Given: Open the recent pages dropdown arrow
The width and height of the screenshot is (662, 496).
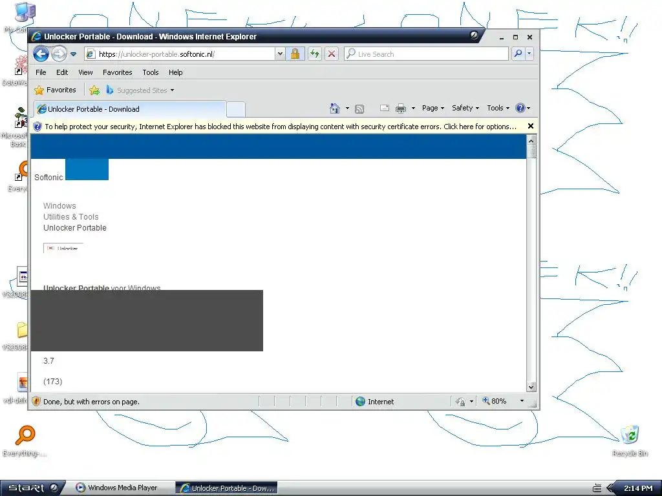Looking at the screenshot, I should (74, 54).
